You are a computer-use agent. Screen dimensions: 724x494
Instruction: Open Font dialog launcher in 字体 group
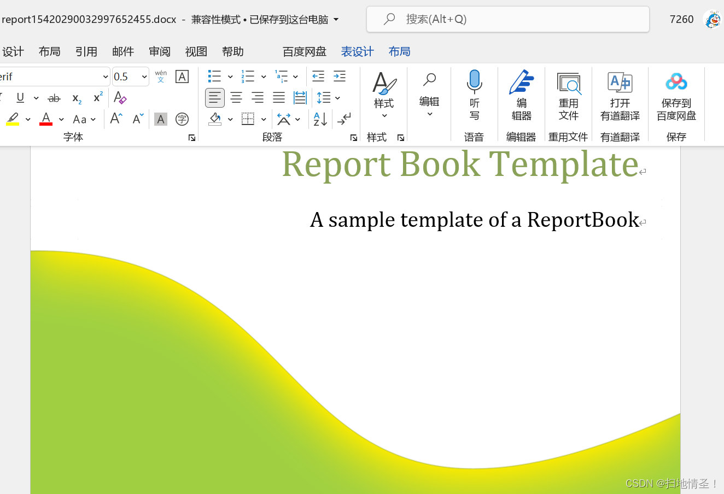point(192,138)
